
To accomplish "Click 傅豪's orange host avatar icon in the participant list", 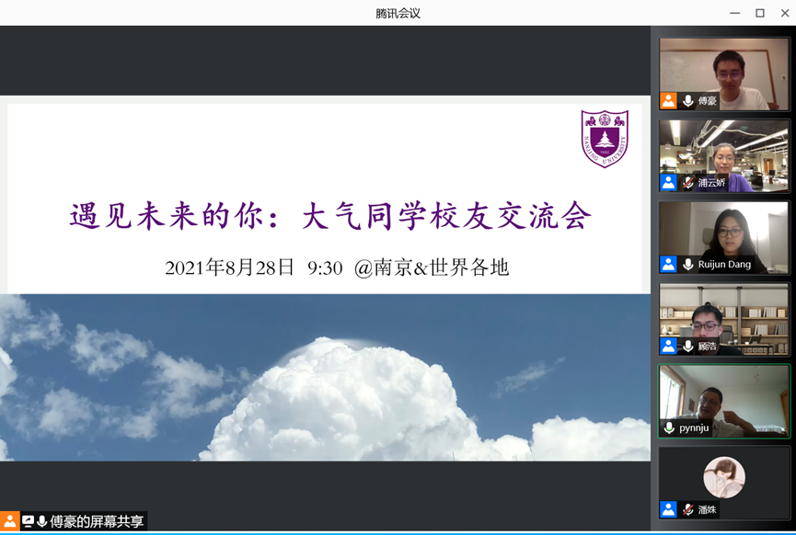I will [x=669, y=101].
